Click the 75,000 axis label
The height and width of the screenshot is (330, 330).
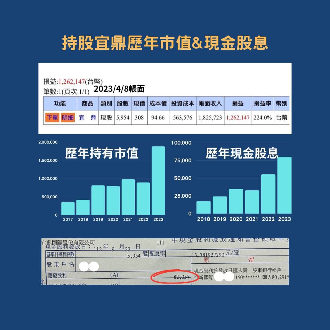click(183, 160)
